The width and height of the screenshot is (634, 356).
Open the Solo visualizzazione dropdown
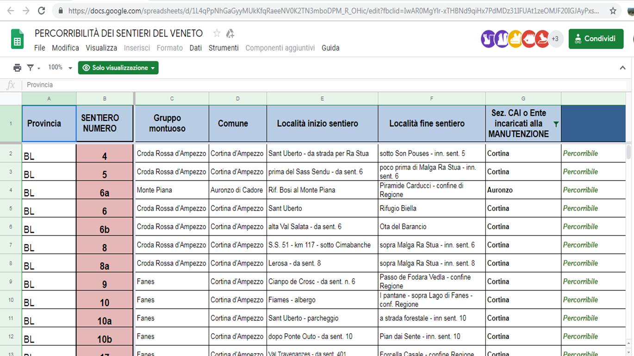click(118, 68)
